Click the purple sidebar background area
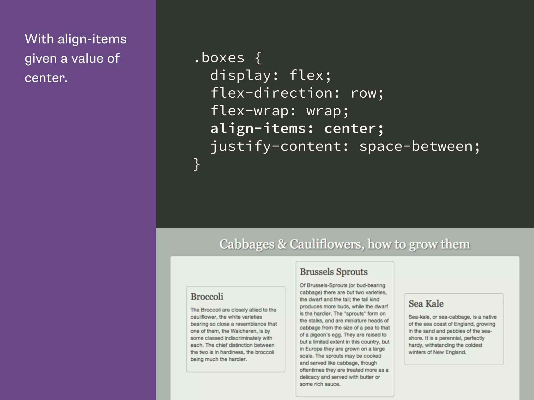 (78, 234)
